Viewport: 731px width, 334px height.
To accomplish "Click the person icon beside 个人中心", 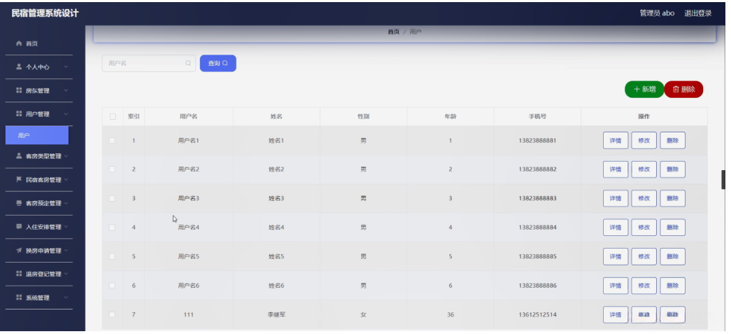I will 19,67.
